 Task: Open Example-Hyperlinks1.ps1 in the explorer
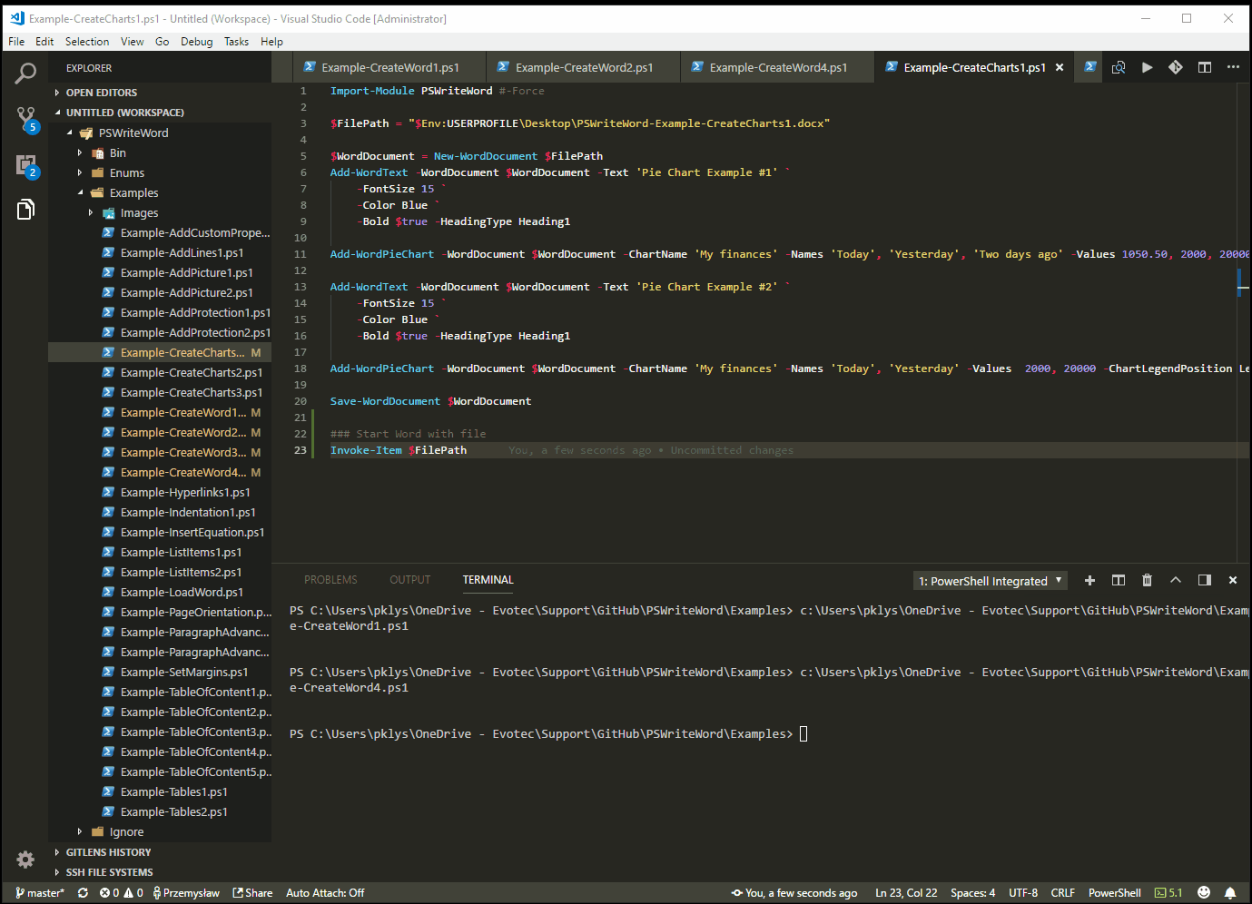(x=184, y=492)
